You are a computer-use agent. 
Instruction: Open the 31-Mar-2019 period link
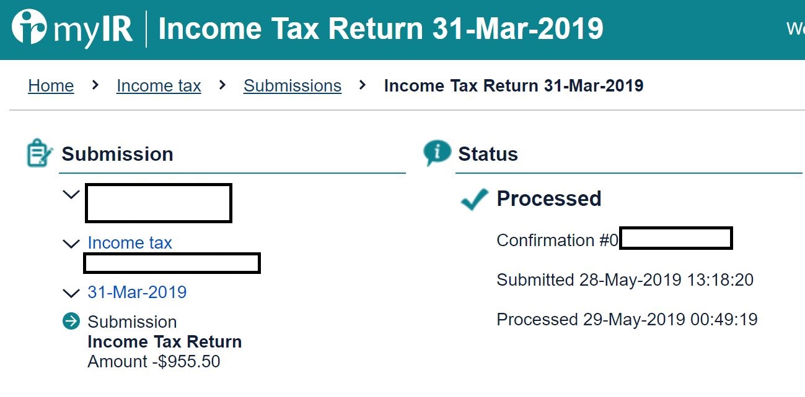coord(137,292)
